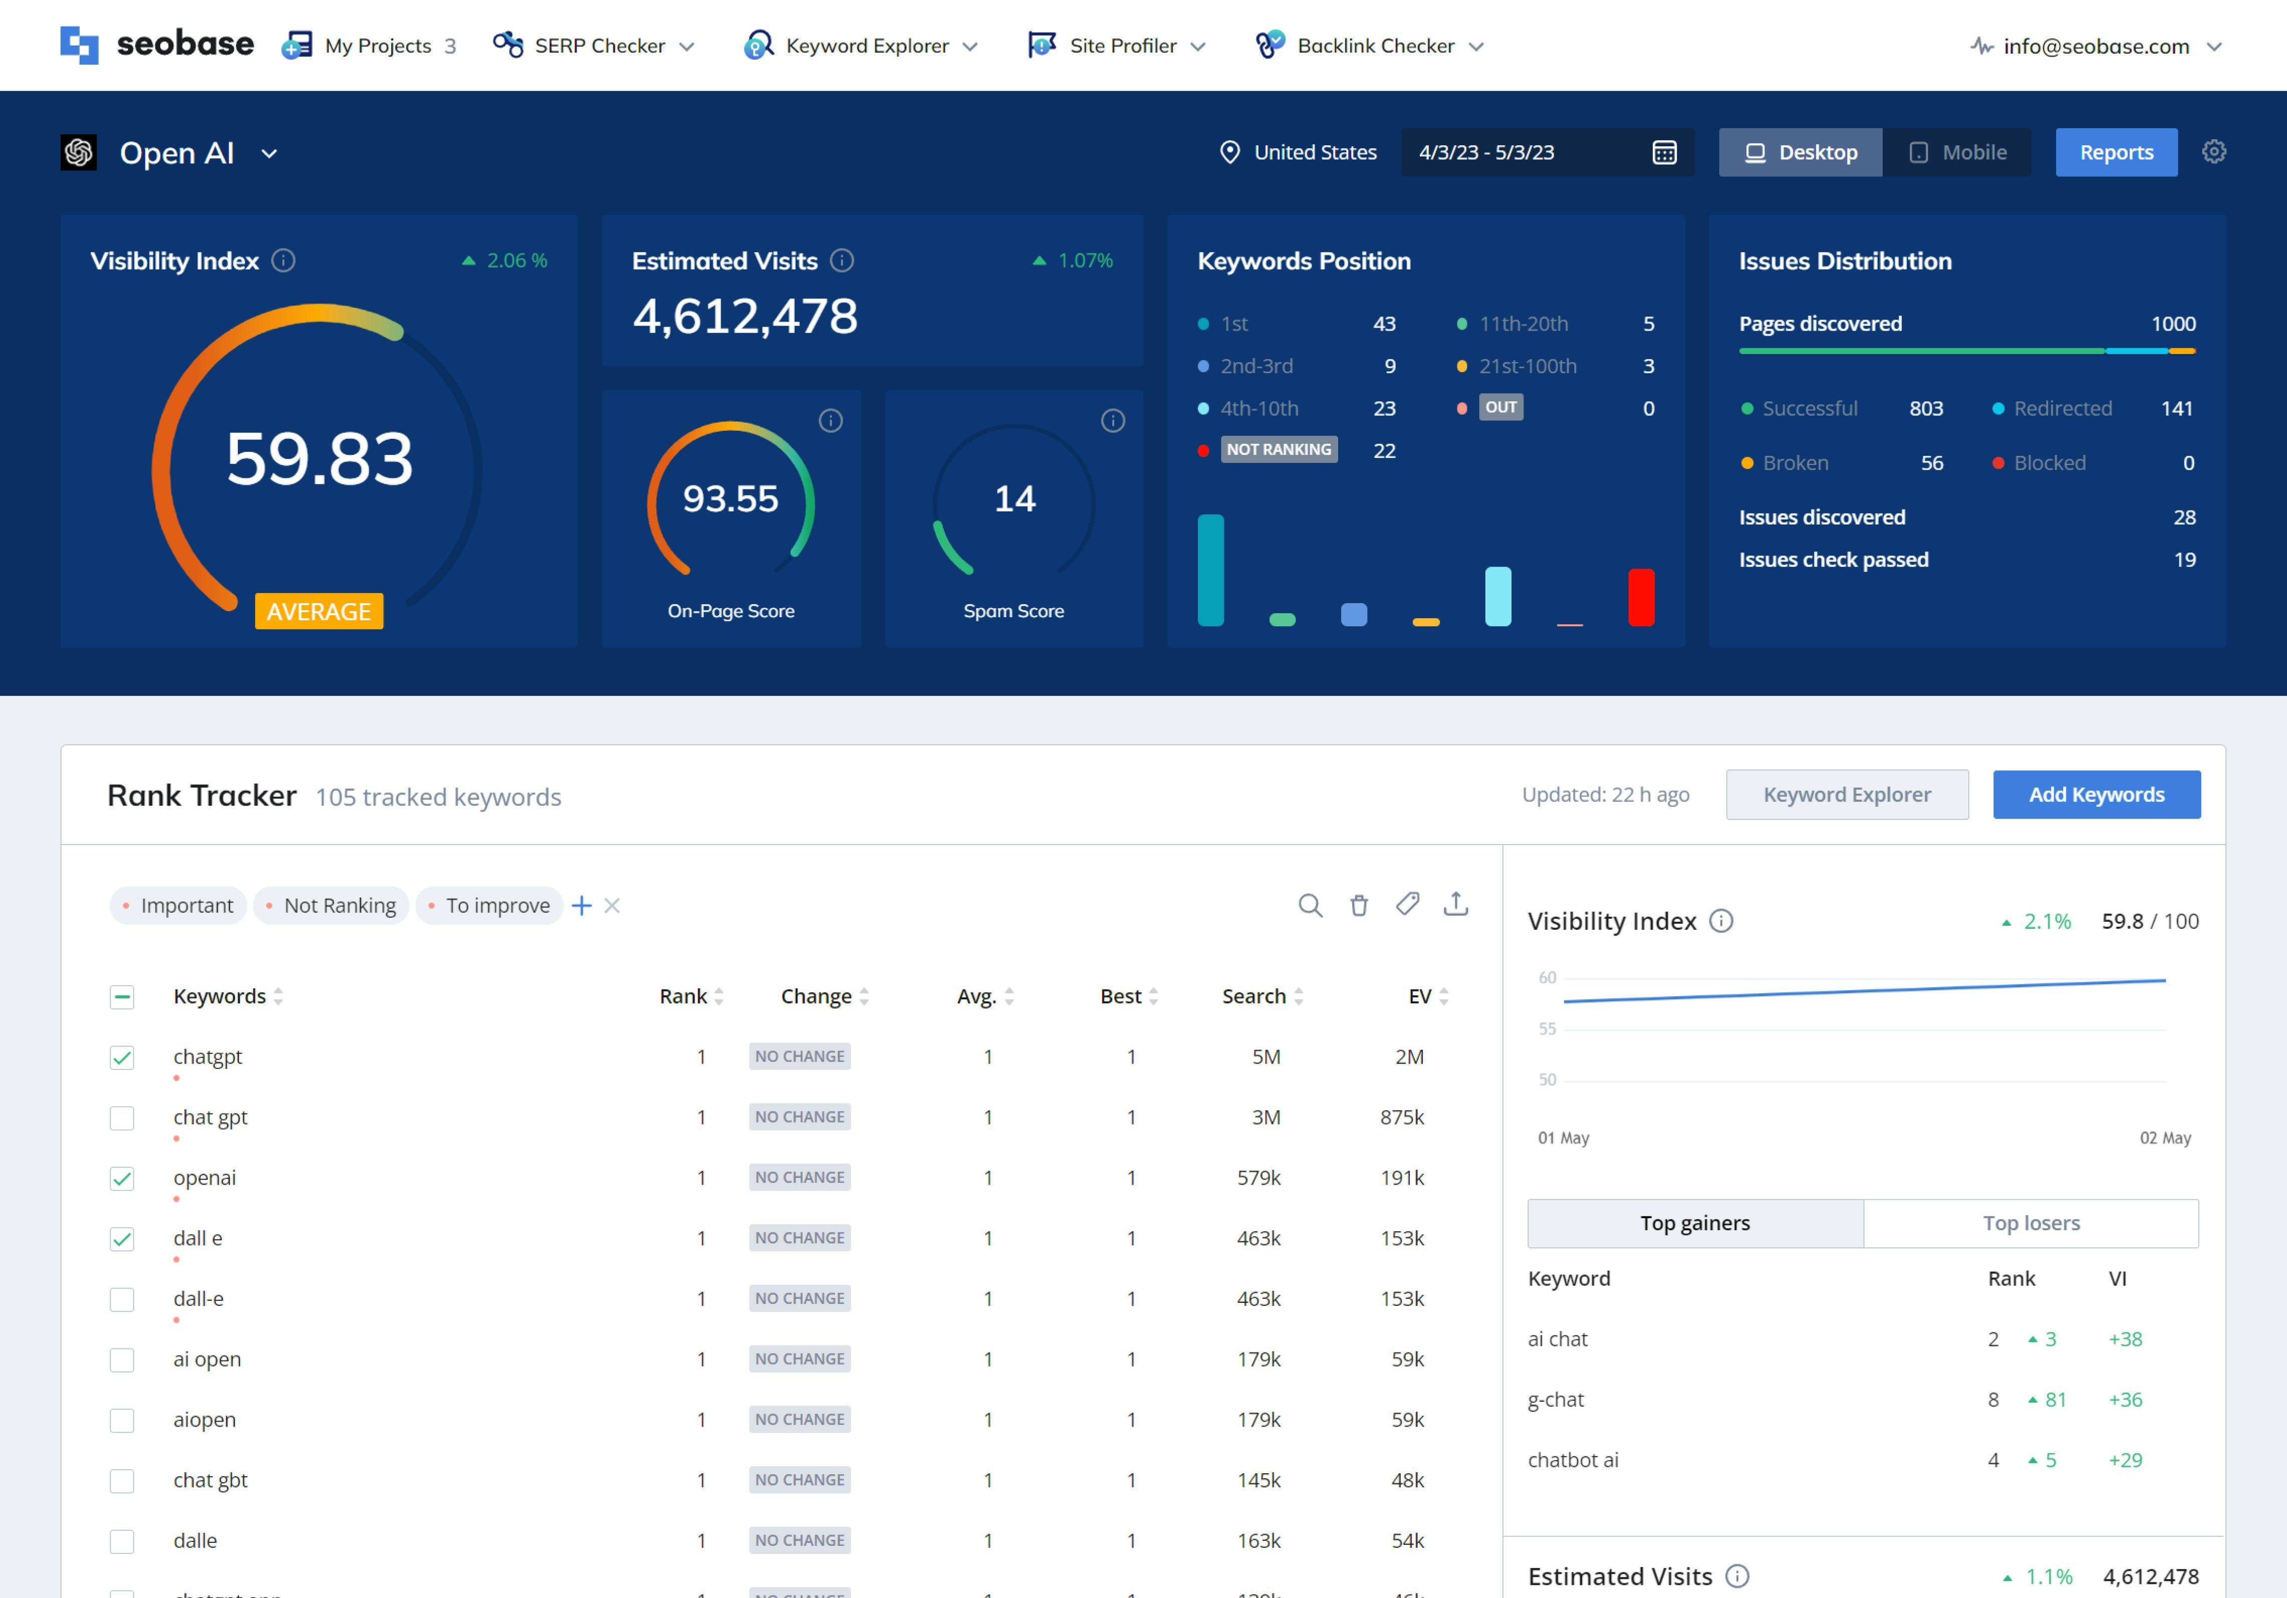2287x1598 pixels.
Task: Add a new tag with plus icon
Action: tap(582, 905)
